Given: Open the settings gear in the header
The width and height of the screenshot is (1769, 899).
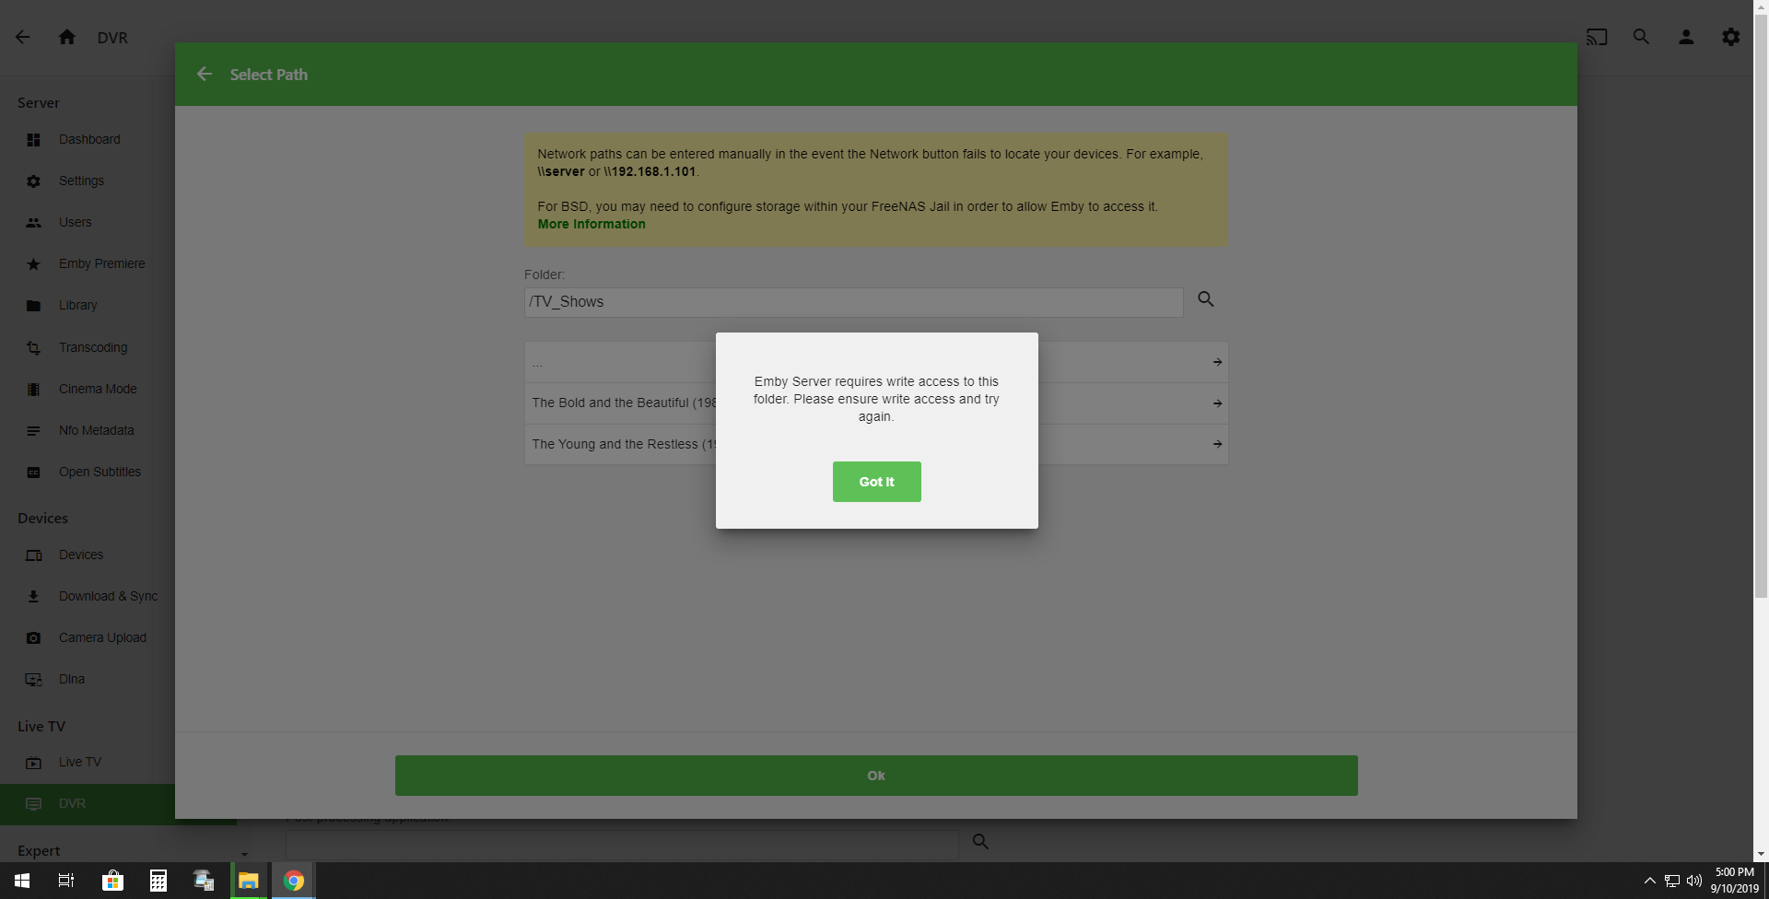Looking at the screenshot, I should (x=1730, y=37).
